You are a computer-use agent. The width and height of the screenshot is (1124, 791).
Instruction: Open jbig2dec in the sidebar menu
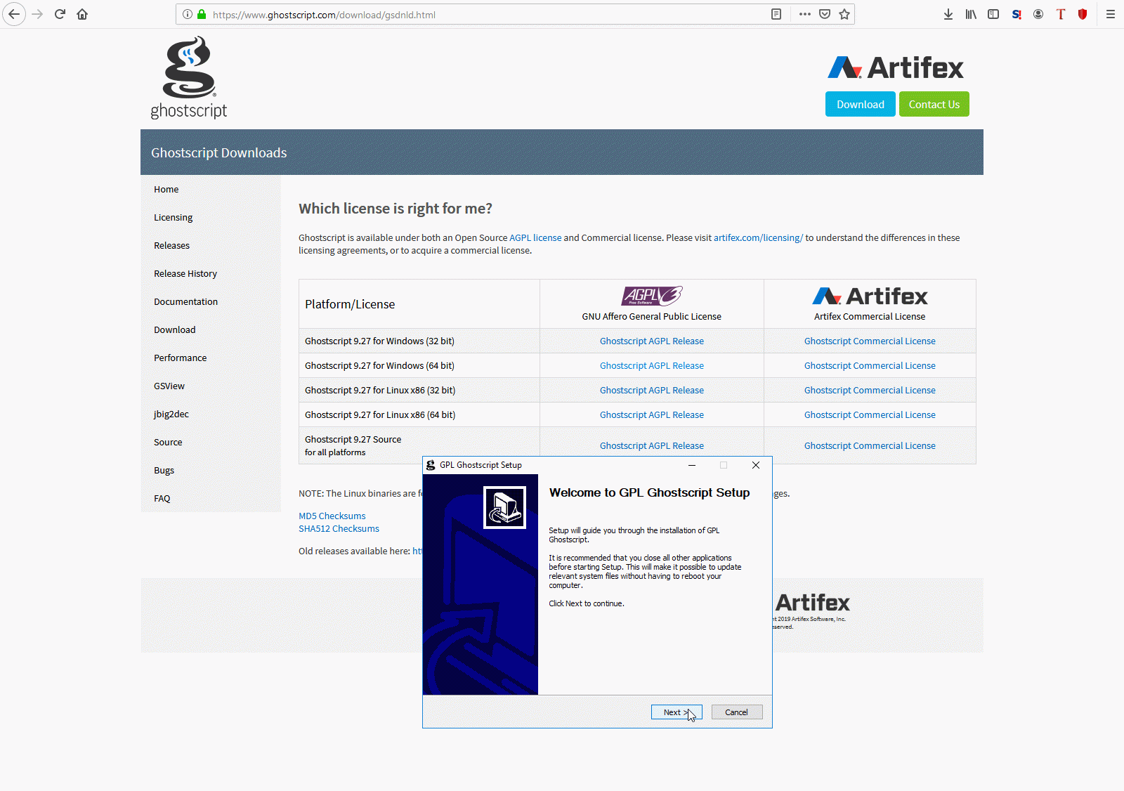click(171, 414)
